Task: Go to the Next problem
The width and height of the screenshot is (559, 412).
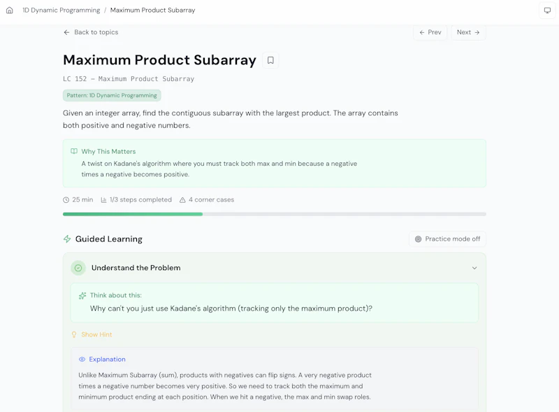Action: pyautogui.click(x=468, y=32)
